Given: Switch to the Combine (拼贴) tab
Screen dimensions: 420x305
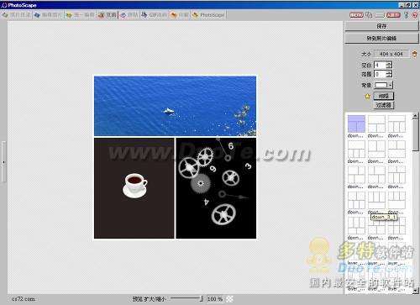Looking at the screenshot, I should tap(129, 15).
